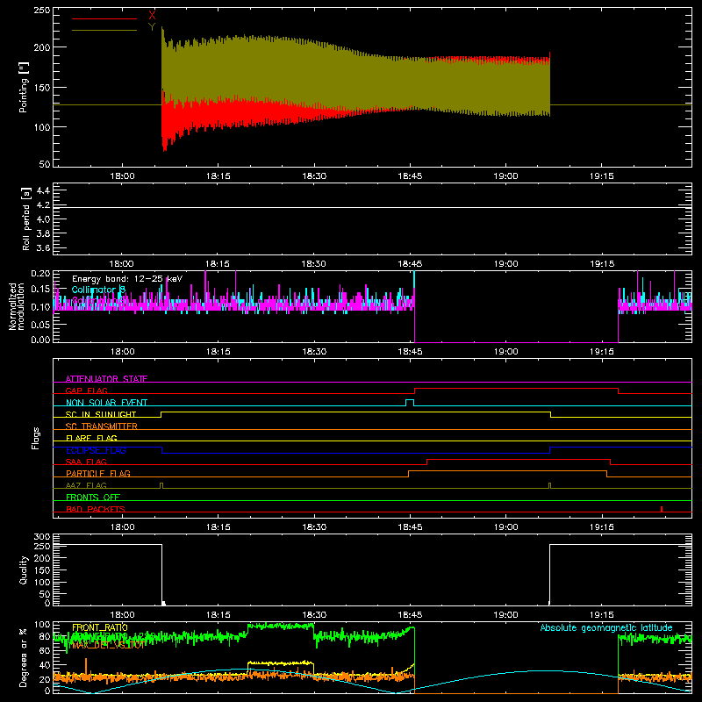The height and width of the screenshot is (702, 702).
Task: Click the 18:45 label under the Pointing plot
Action: (410, 176)
